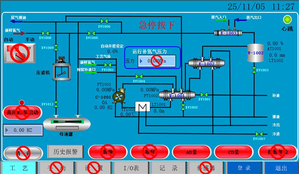The width and height of the screenshot is (299, 174).
Task: Open the HZ frequency value field
Action: pyautogui.click(x=22, y=130)
